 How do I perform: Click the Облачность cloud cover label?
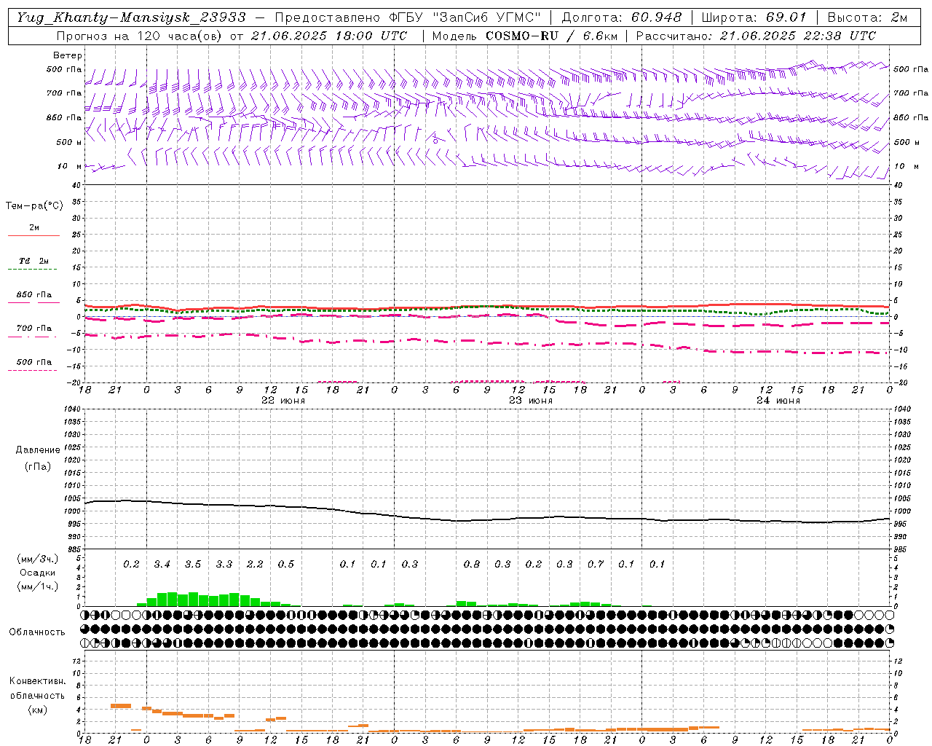point(37,632)
